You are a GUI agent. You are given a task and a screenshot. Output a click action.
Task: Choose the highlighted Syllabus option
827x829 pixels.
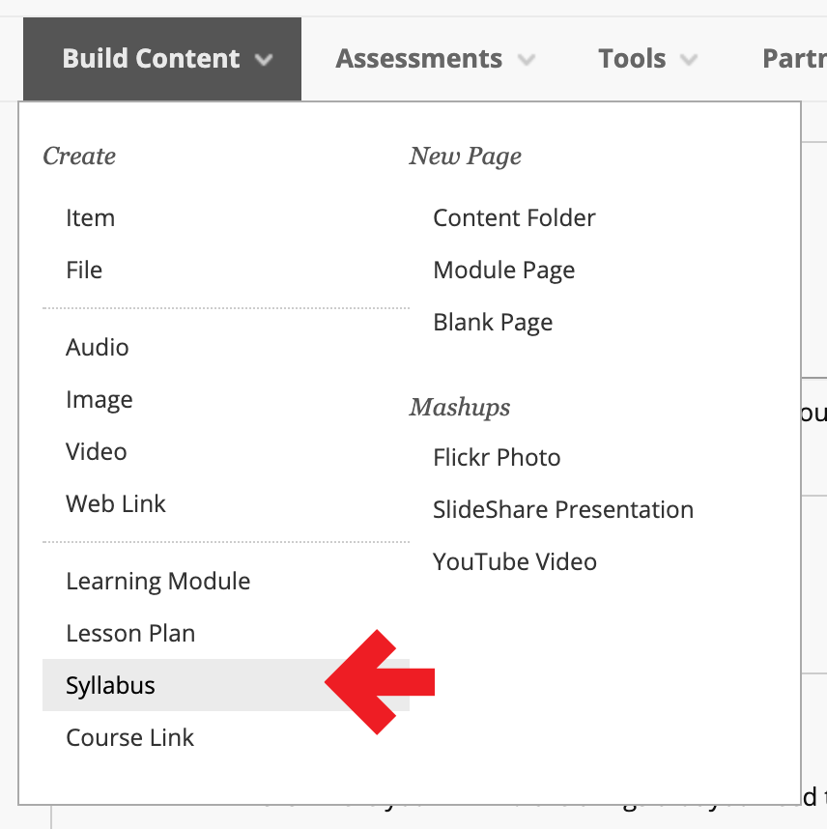point(110,686)
